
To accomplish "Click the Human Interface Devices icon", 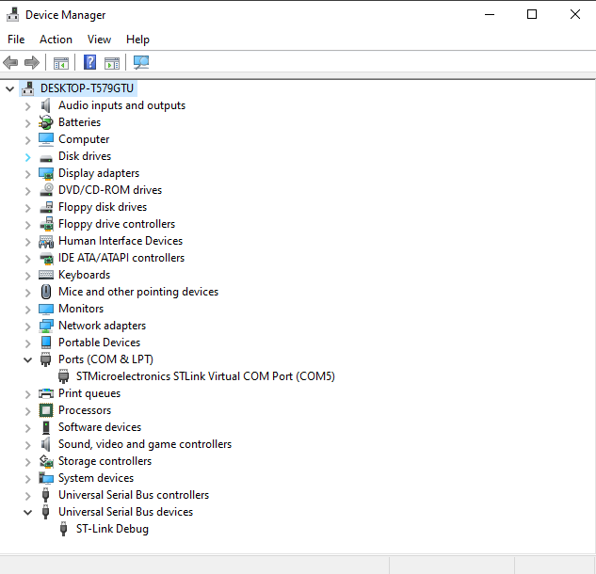I will [46, 241].
